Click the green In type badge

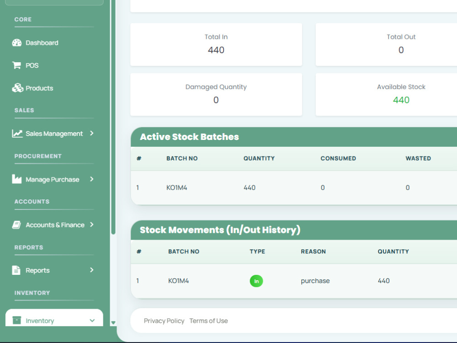tap(256, 281)
